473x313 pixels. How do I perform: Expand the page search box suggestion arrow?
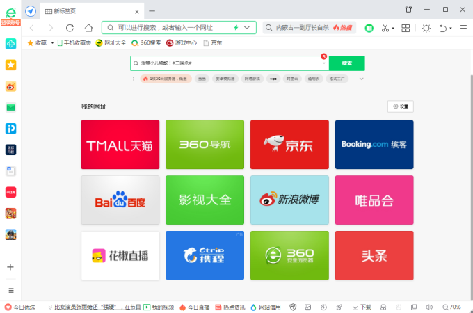(324, 63)
